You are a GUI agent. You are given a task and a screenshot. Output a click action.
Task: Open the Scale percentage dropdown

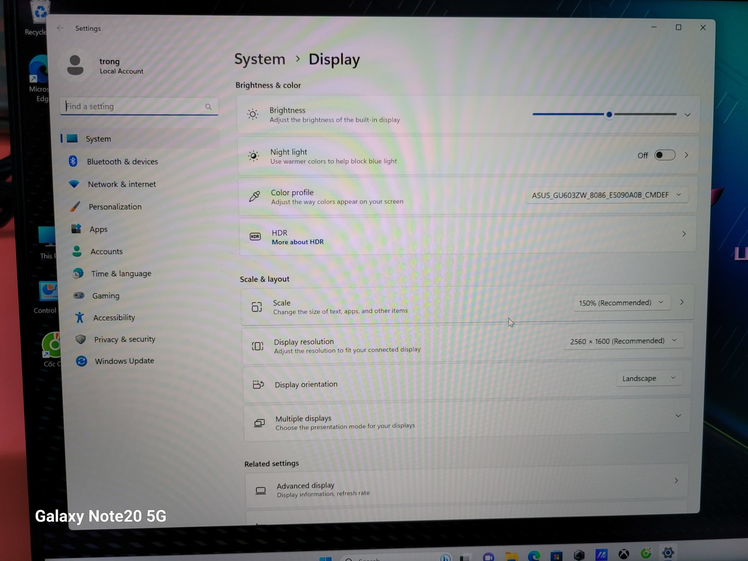(x=621, y=303)
